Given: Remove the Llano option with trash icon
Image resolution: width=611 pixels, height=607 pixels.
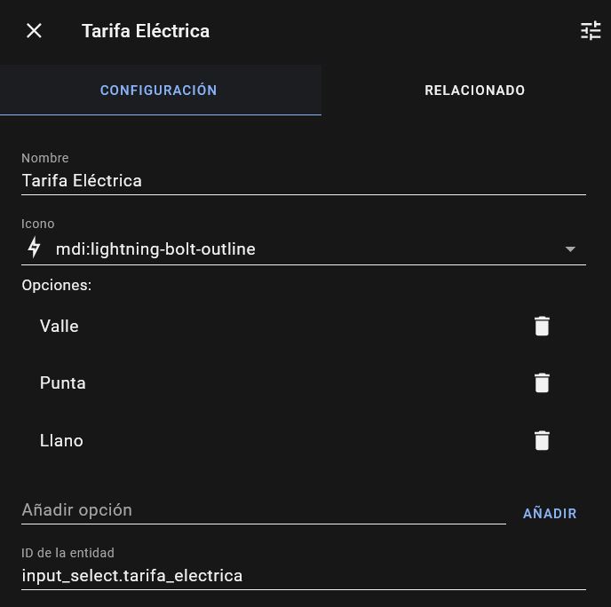Looking at the screenshot, I should pos(542,441).
